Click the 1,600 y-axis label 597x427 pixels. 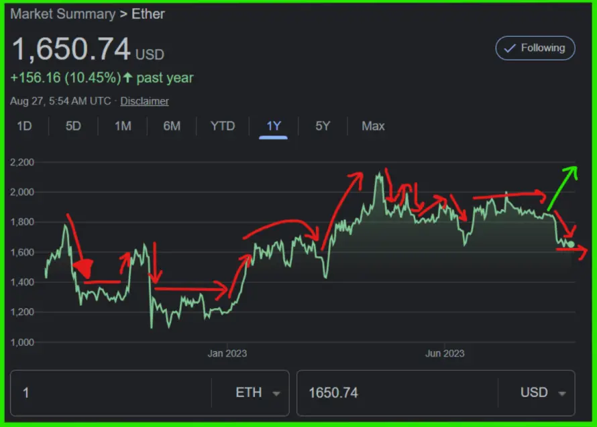click(x=22, y=252)
